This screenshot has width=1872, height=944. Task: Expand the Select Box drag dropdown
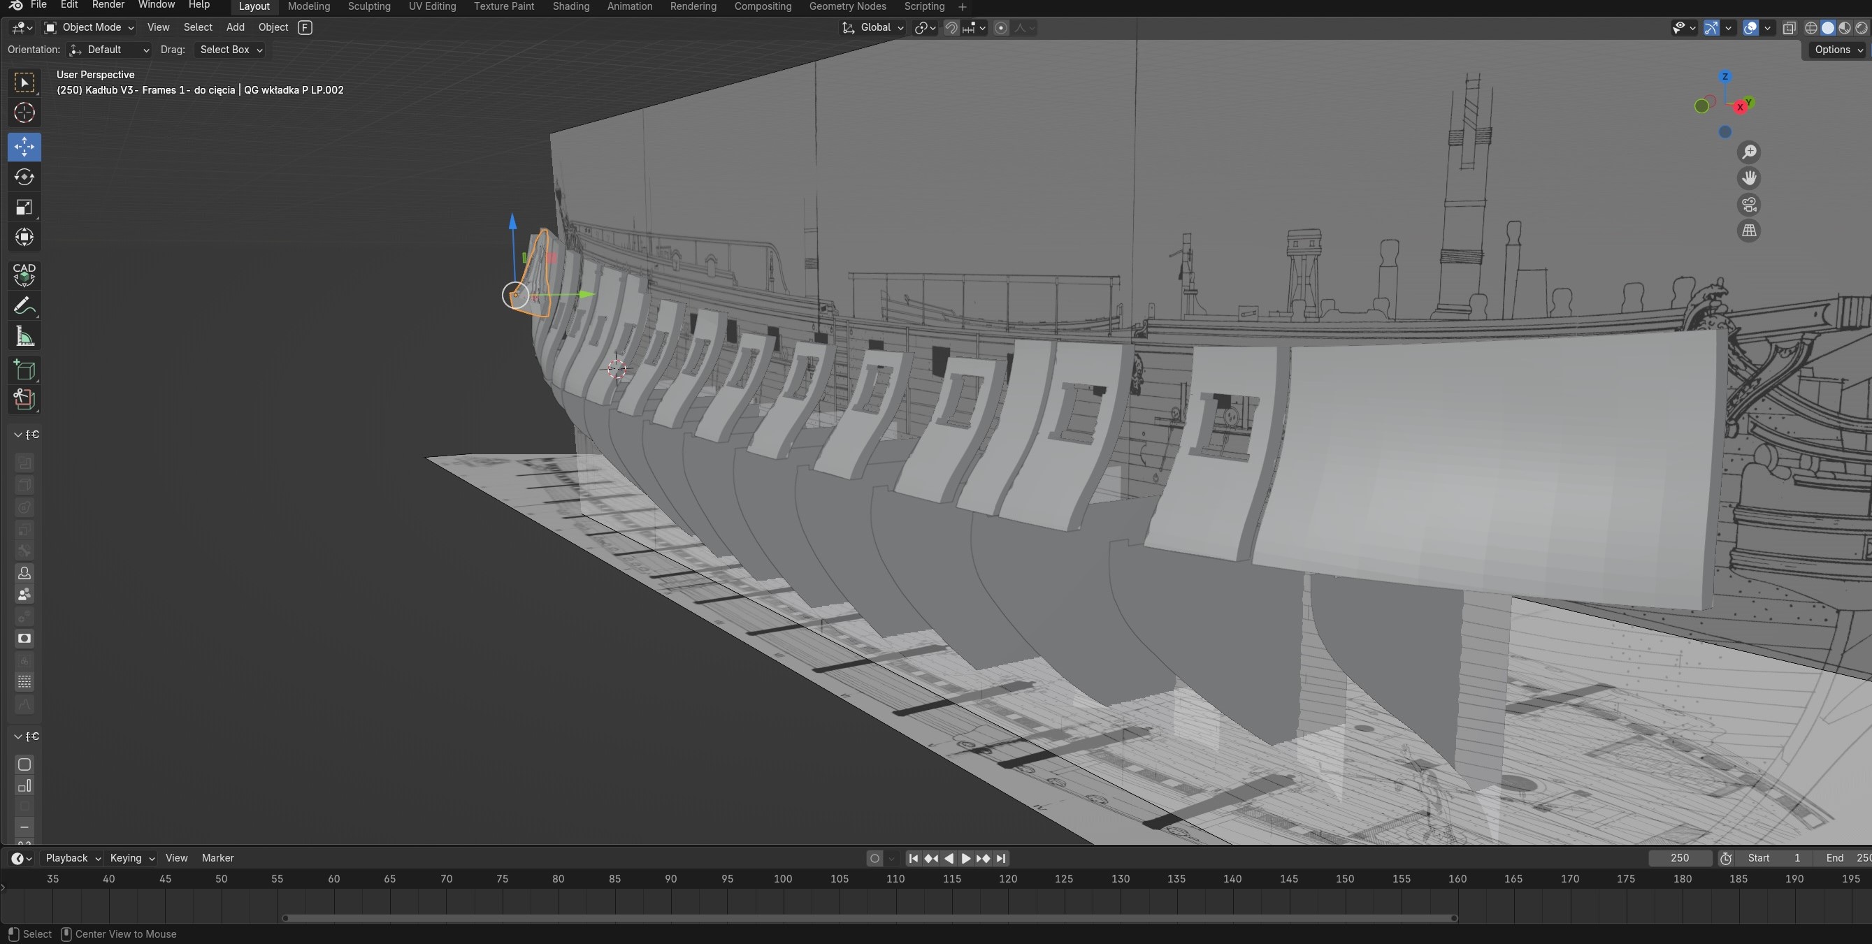point(231,50)
